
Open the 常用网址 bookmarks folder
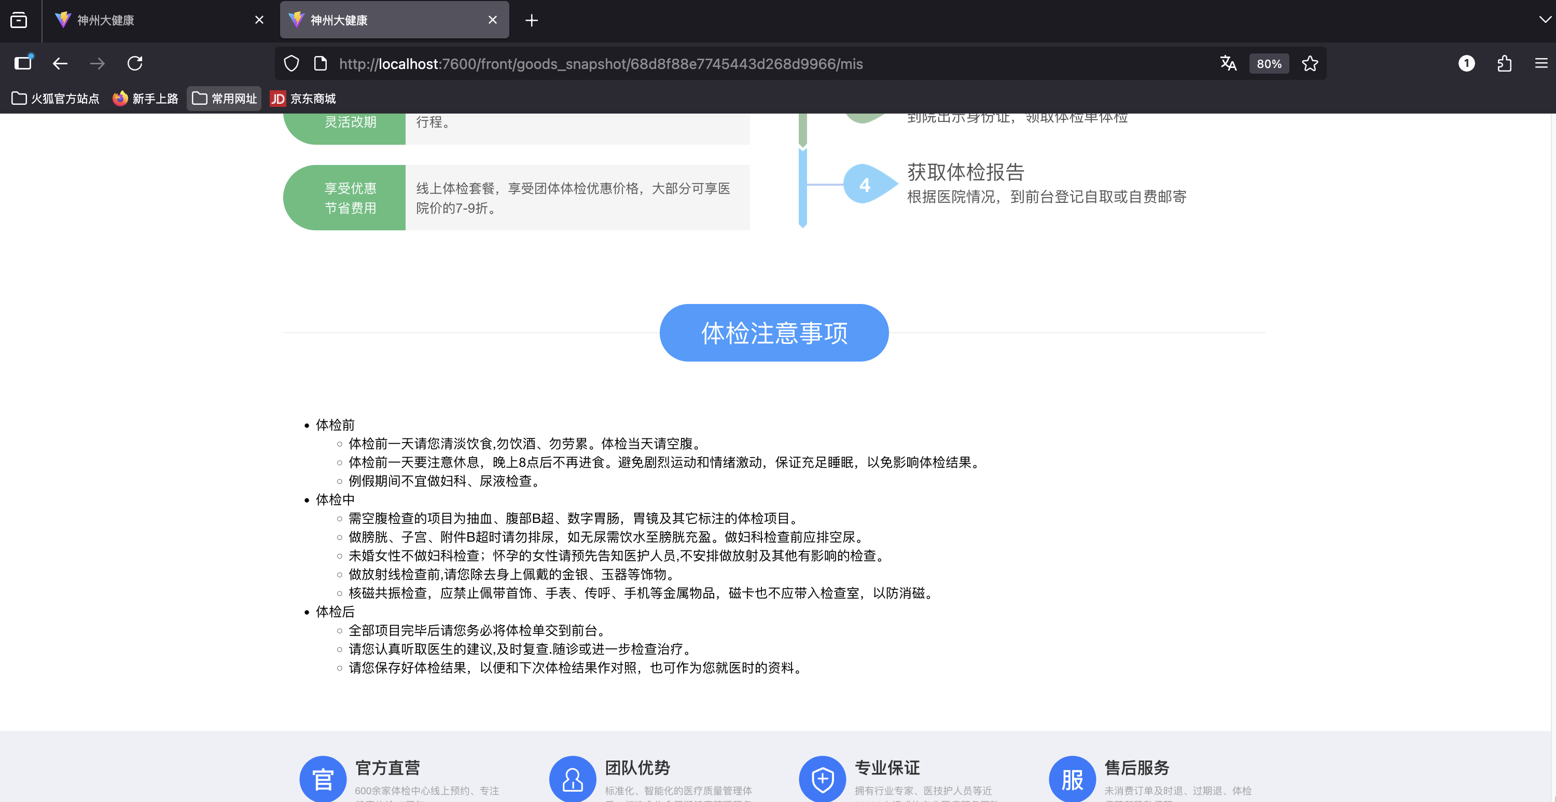(224, 98)
